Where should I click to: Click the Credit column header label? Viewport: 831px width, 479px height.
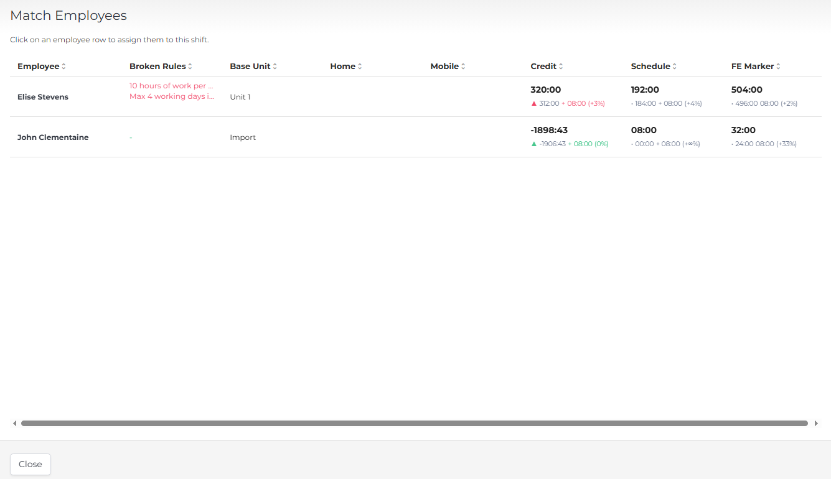(x=543, y=67)
